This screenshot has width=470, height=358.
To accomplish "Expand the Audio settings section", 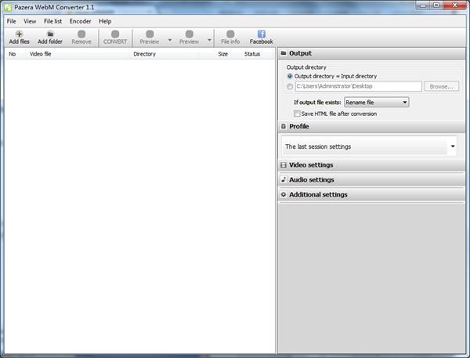I will pos(311,179).
